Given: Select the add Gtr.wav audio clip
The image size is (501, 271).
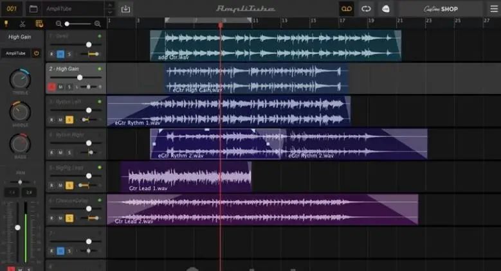Looking at the screenshot, I should click(275, 46).
